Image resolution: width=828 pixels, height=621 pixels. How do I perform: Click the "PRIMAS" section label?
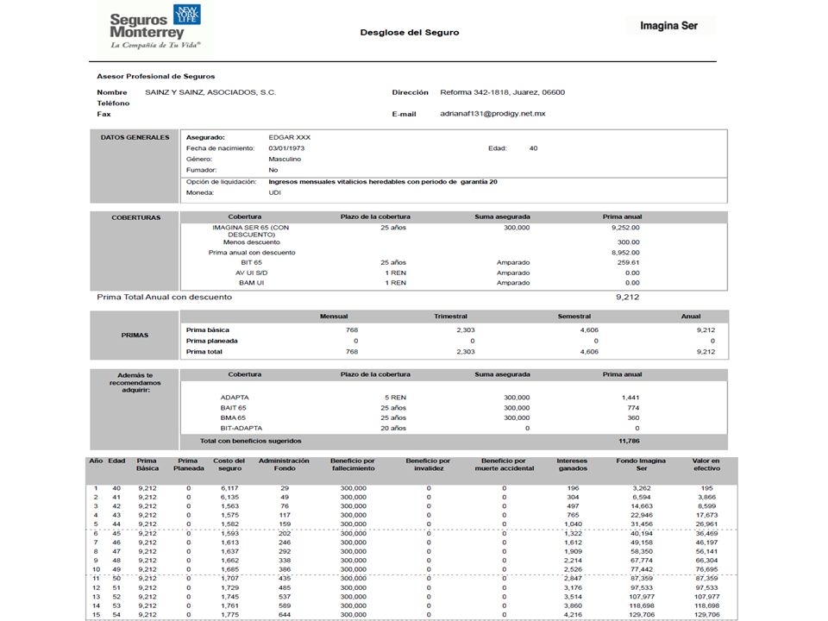pyautogui.click(x=135, y=336)
